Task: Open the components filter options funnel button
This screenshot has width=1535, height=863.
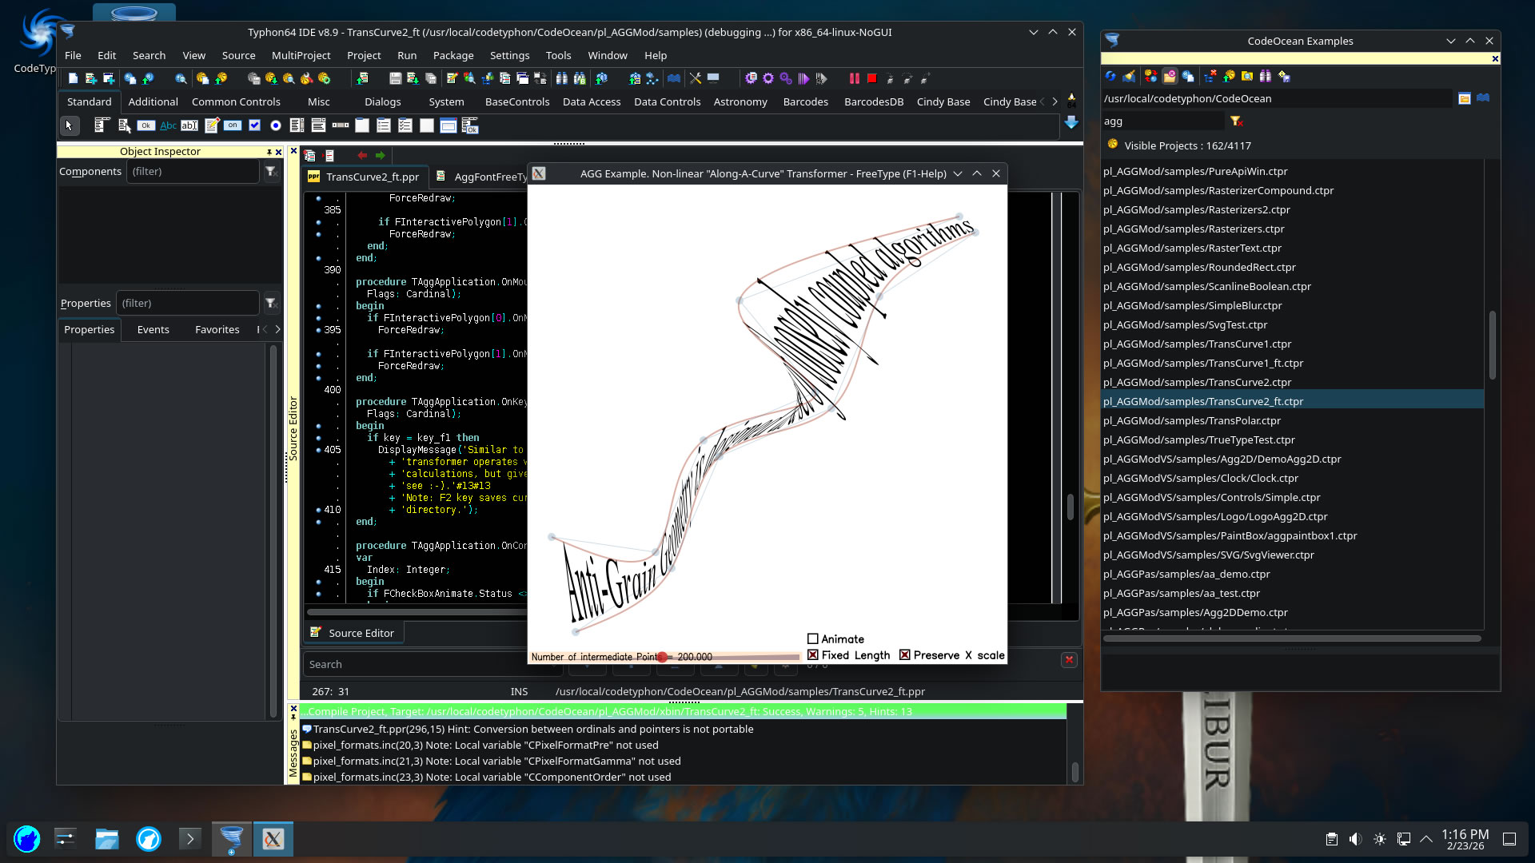Action: (271, 172)
